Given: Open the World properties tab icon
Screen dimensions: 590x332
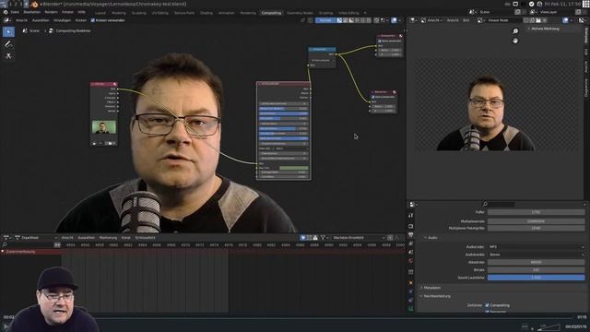Looking at the screenshot, I should [x=410, y=261].
